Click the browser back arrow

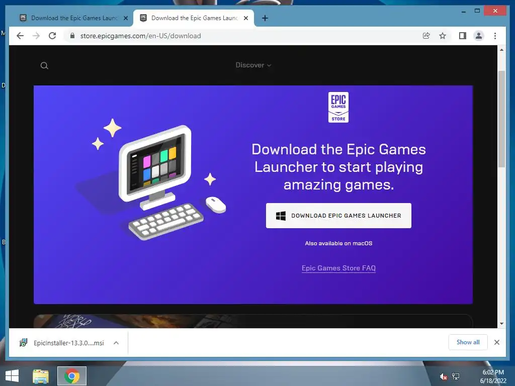pos(20,36)
